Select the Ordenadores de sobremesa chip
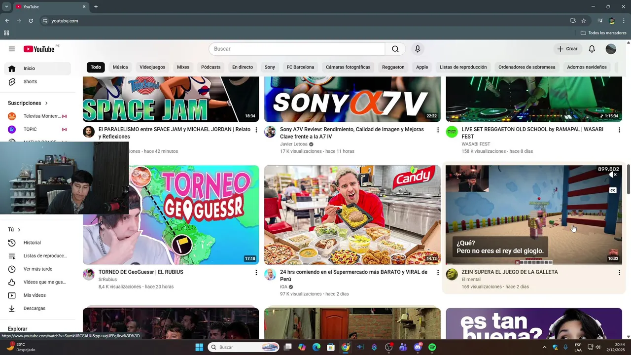 pyautogui.click(x=526, y=67)
